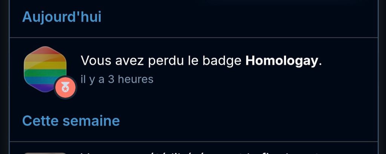Click the green stripe of the rainbow badge
Image resolution: width=386 pixels, height=154 pixels.
[x=44, y=73]
